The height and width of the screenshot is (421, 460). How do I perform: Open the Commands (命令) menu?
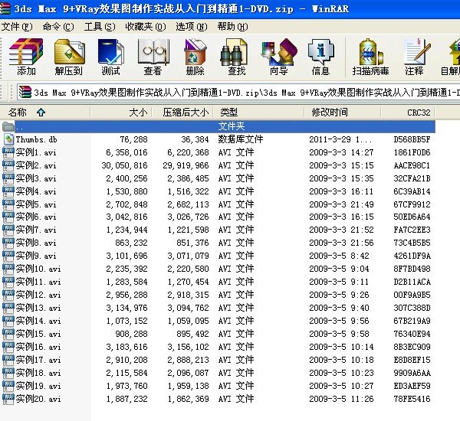pos(58,27)
